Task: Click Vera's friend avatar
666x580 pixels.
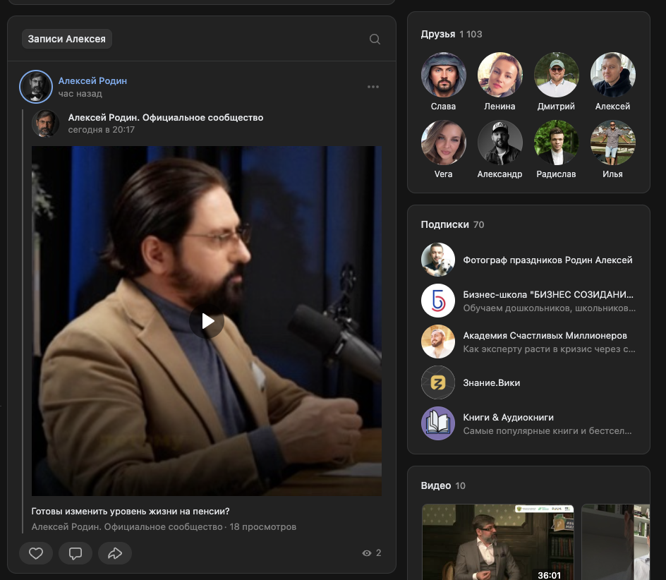Action: [x=443, y=143]
